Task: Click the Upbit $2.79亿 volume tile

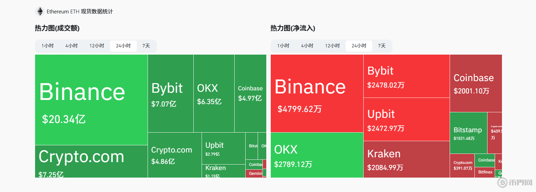Action: [x=223, y=148]
